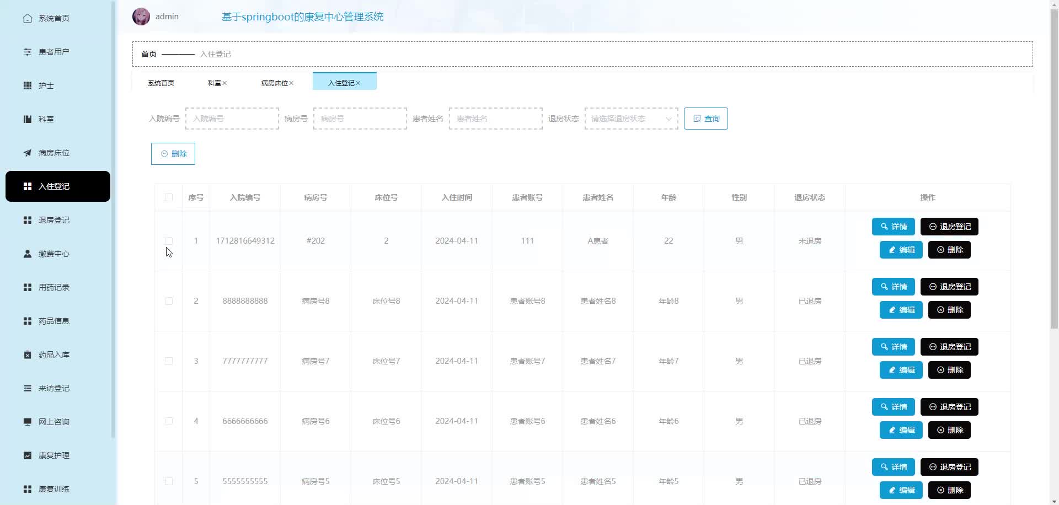Click 删除 for row 6666666666
The width and height of the screenshot is (1059, 505).
949,430
